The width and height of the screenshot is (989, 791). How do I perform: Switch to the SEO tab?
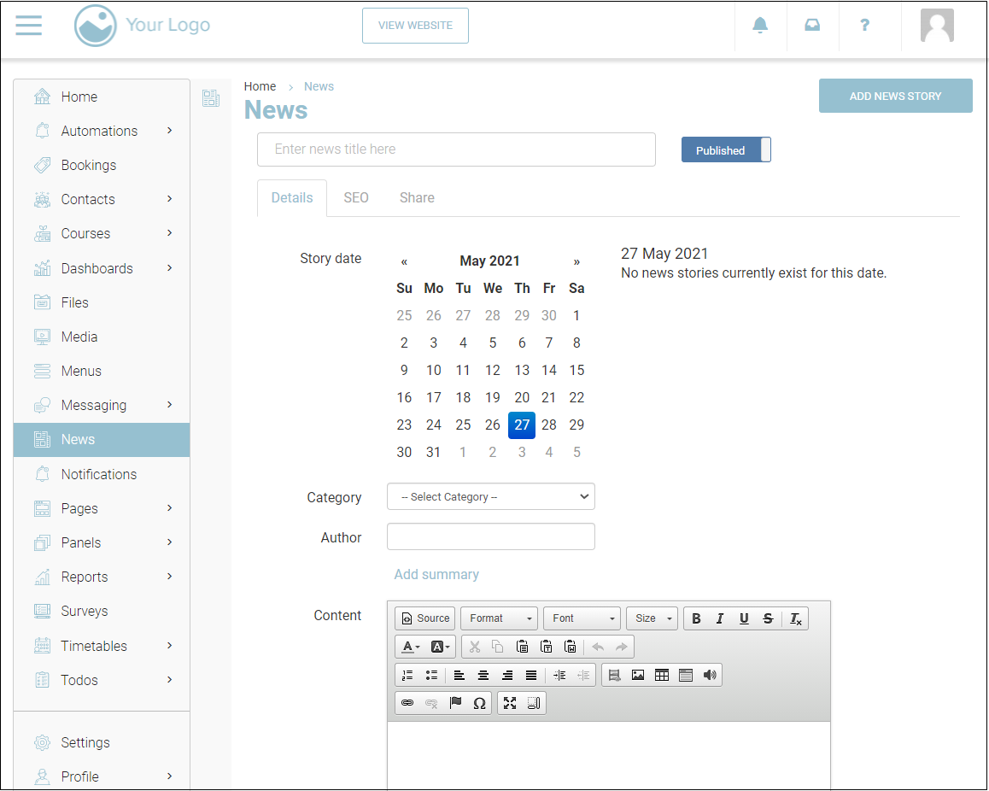tap(356, 197)
